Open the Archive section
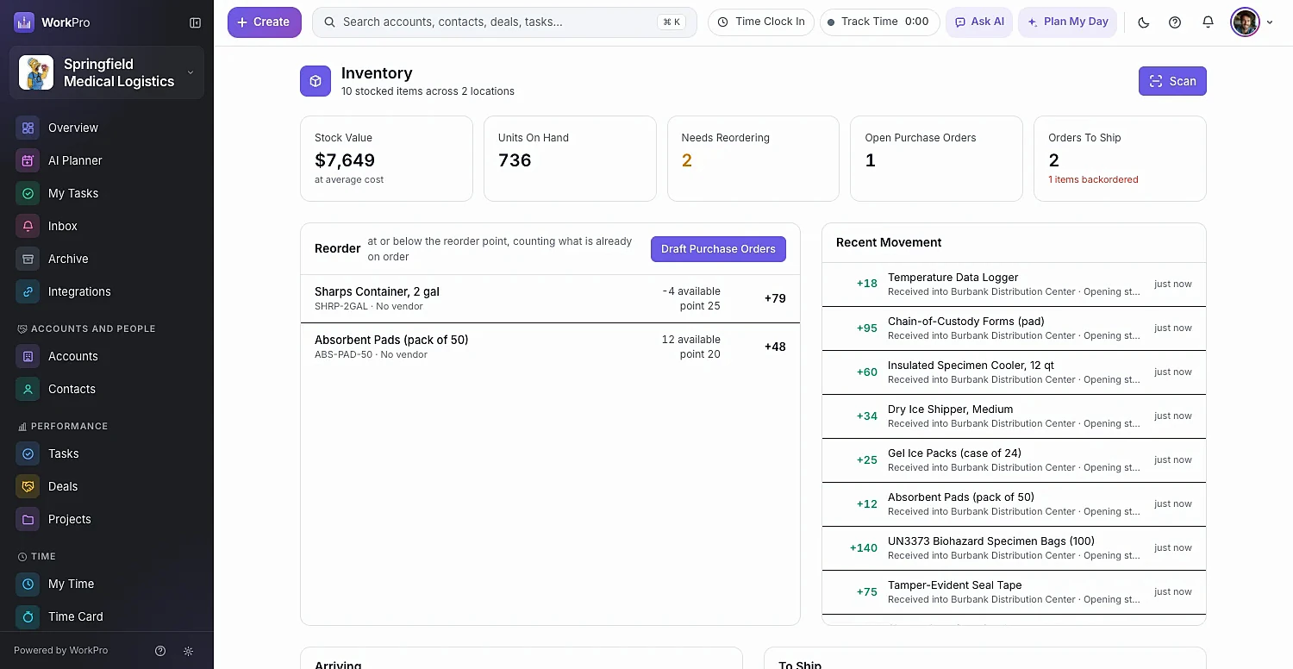 click(x=107, y=259)
